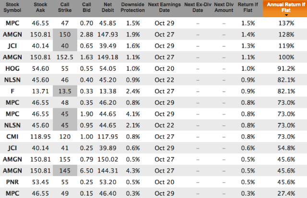The image size is (307, 198).
Task: Click the Call Bid column header
Action: (86, 8)
